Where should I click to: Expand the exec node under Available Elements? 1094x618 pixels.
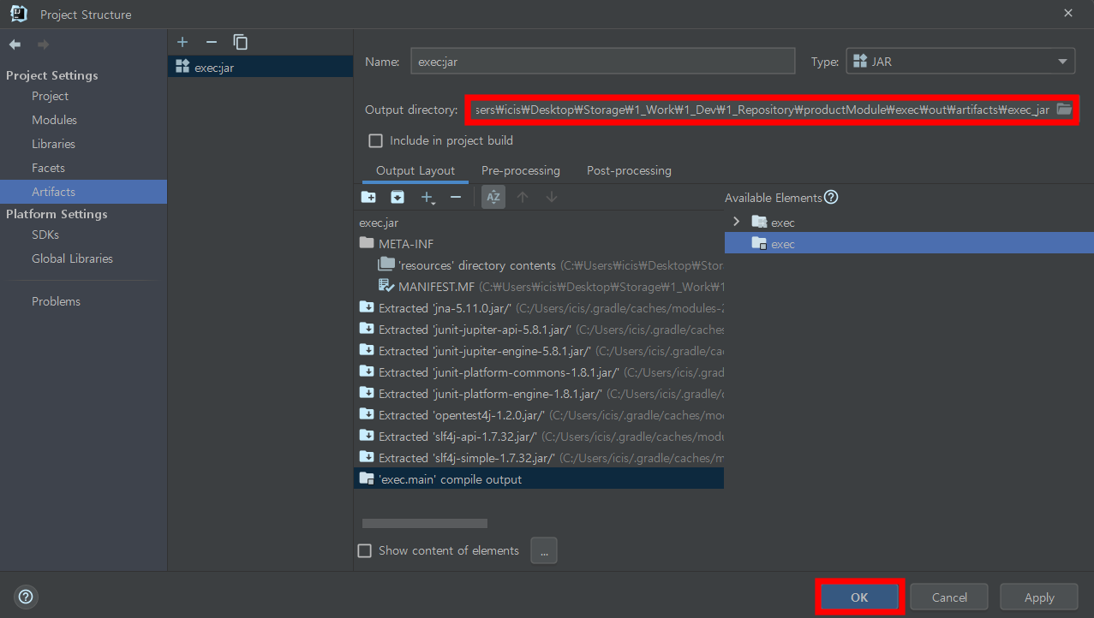(x=735, y=221)
